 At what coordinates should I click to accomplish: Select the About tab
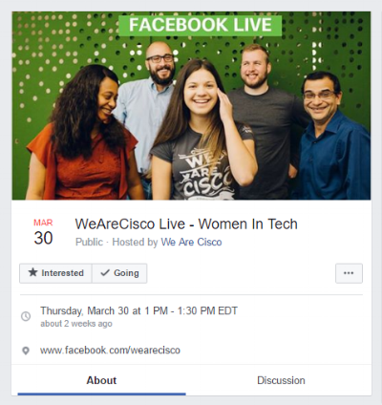(x=101, y=380)
